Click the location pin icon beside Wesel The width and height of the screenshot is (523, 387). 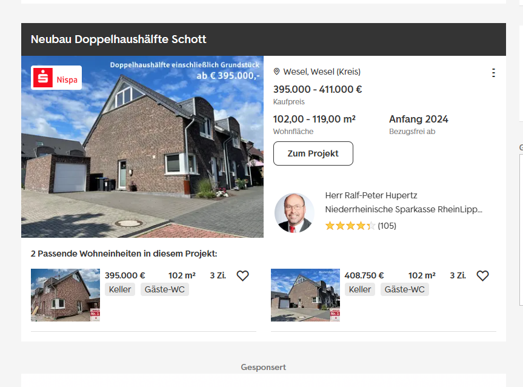click(x=277, y=72)
